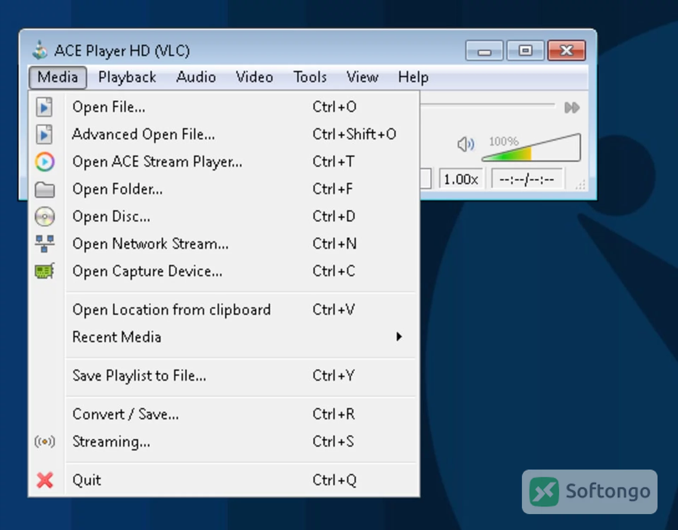Image resolution: width=678 pixels, height=530 pixels.
Task: Open the Help menu
Action: [413, 77]
